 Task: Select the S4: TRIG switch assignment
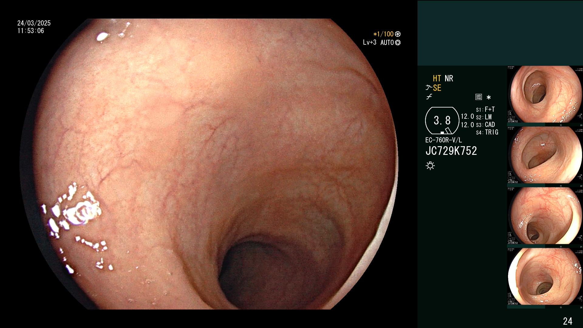(487, 132)
